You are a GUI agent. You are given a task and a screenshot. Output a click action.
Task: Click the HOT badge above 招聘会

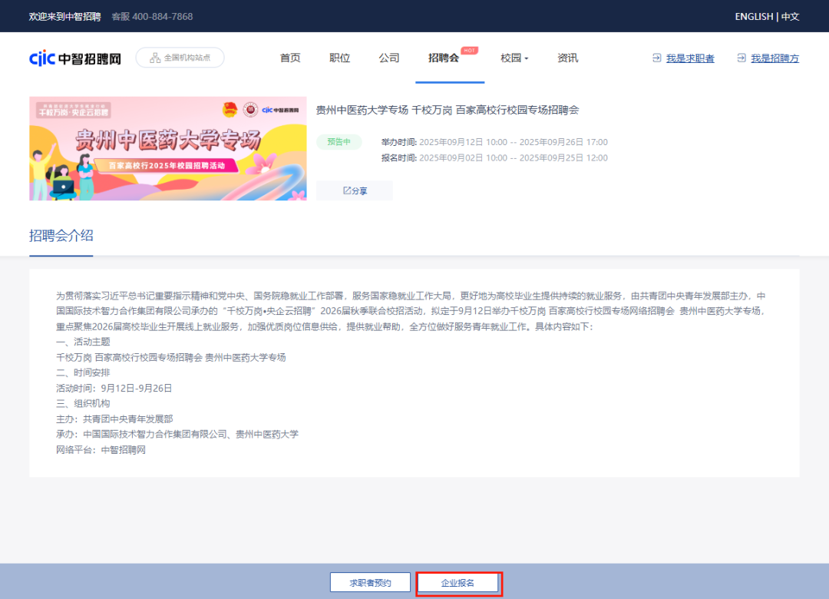pos(469,50)
